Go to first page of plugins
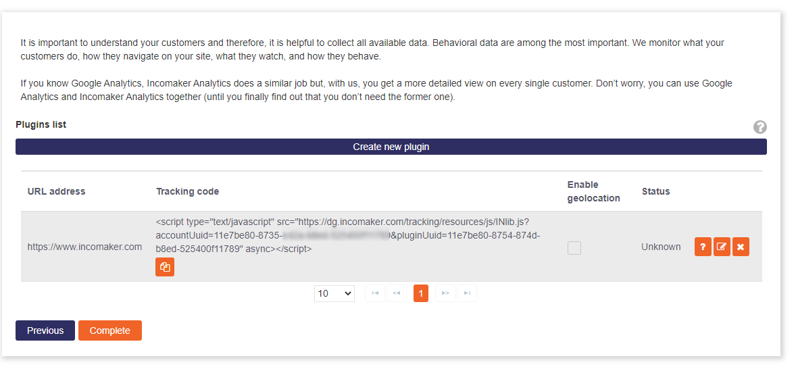 click(x=374, y=293)
